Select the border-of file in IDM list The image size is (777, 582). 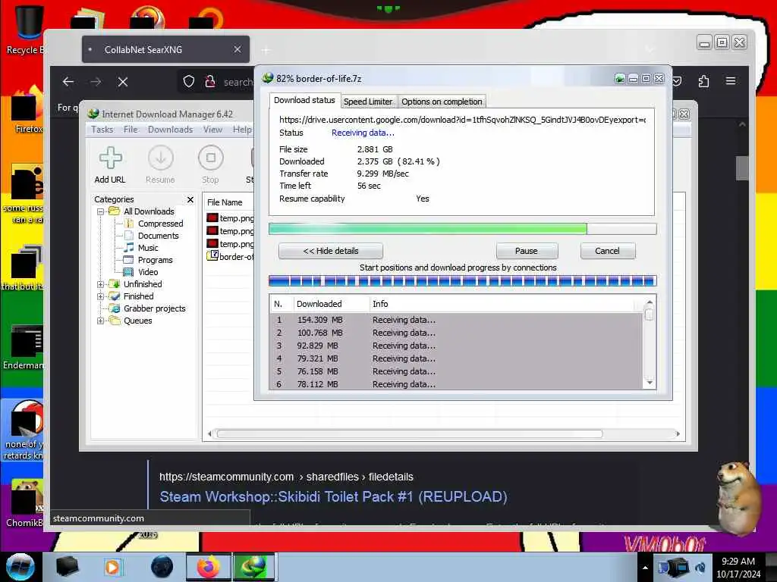coord(230,257)
